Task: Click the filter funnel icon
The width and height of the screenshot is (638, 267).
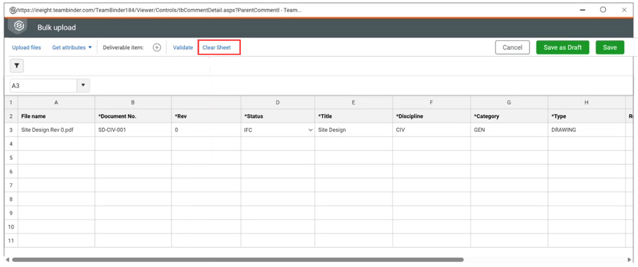Action: [x=17, y=66]
